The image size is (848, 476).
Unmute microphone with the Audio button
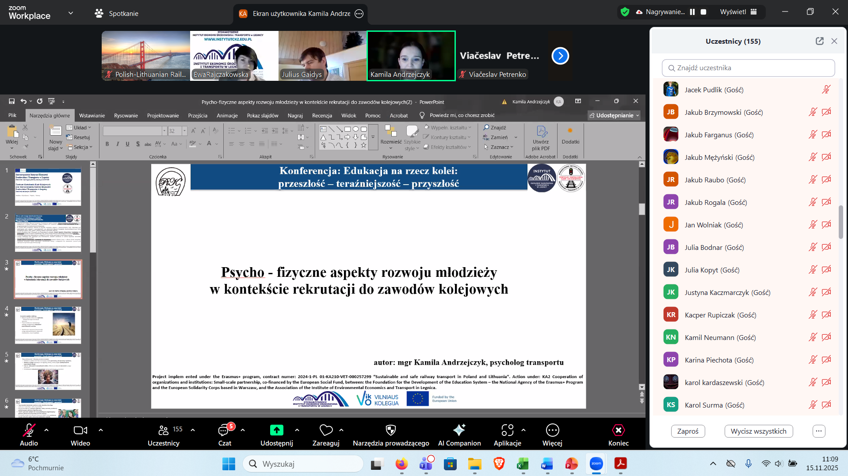[x=29, y=430]
